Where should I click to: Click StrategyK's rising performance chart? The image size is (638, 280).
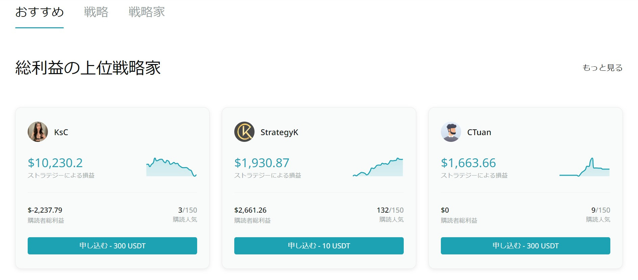[377, 167]
